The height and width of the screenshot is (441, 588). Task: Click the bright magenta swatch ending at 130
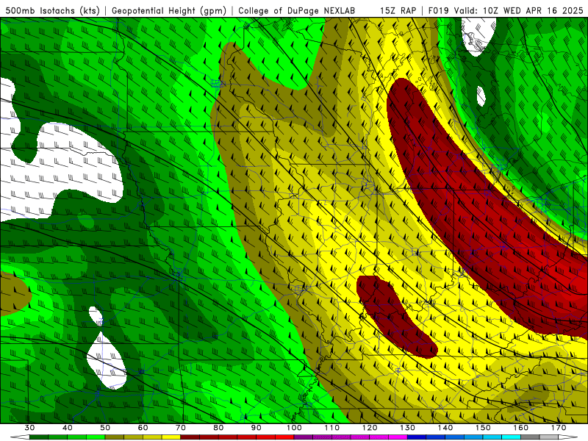coord(398,437)
